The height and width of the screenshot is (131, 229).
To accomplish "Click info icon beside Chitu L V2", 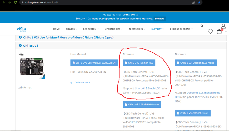I will 20,37.
